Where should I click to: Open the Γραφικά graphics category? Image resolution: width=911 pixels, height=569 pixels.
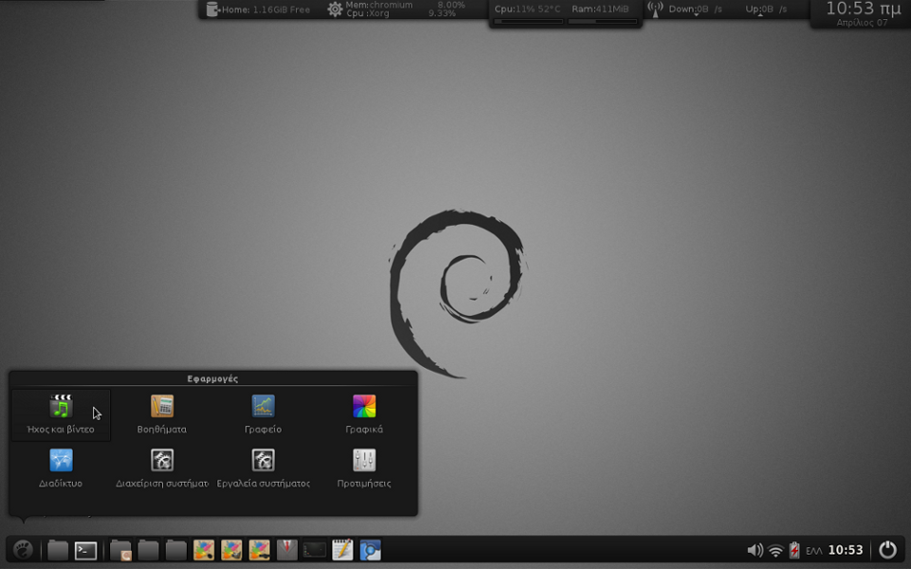(x=364, y=414)
